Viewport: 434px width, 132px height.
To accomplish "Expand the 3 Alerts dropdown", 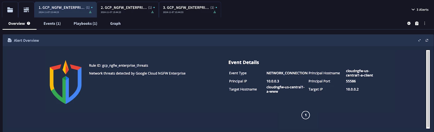I will (x=420, y=9).
